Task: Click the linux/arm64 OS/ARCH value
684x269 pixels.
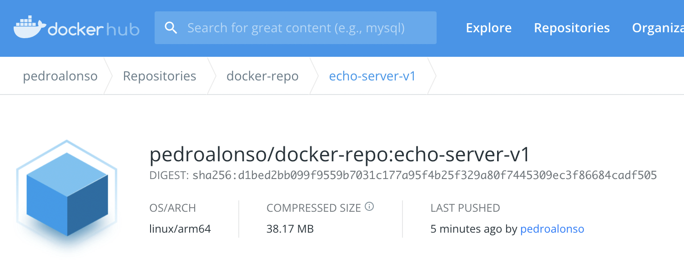Action: [x=181, y=229]
